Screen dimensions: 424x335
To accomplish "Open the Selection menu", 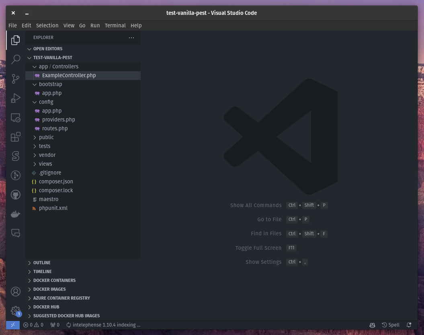I will (x=47, y=25).
